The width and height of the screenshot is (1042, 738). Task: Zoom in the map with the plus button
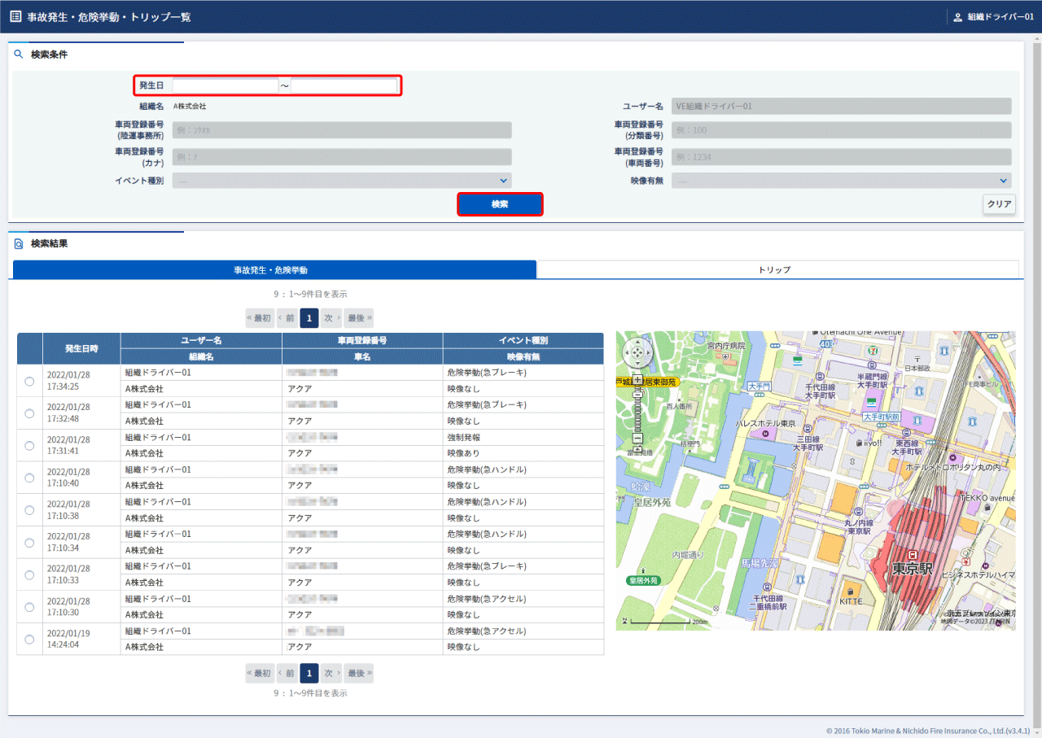coord(637,379)
